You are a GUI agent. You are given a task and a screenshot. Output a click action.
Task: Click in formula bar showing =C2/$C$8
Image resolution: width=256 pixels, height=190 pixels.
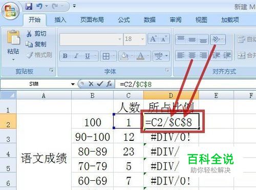click(x=185, y=84)
